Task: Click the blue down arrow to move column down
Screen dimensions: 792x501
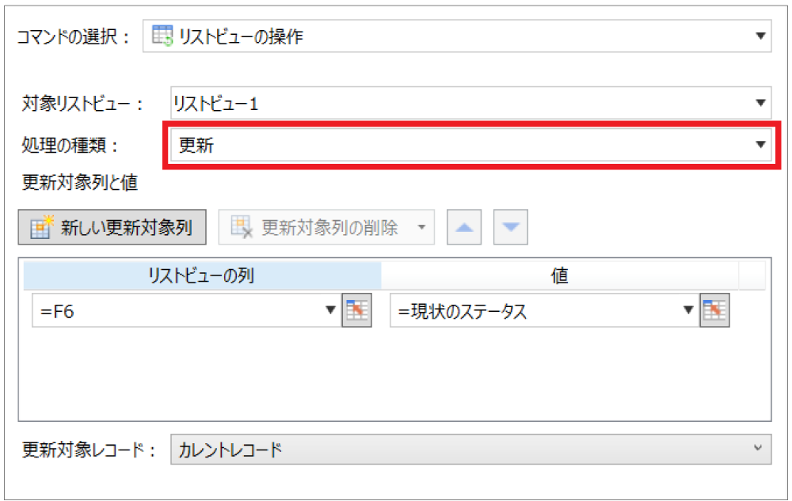Action: (x=510, y=227)
